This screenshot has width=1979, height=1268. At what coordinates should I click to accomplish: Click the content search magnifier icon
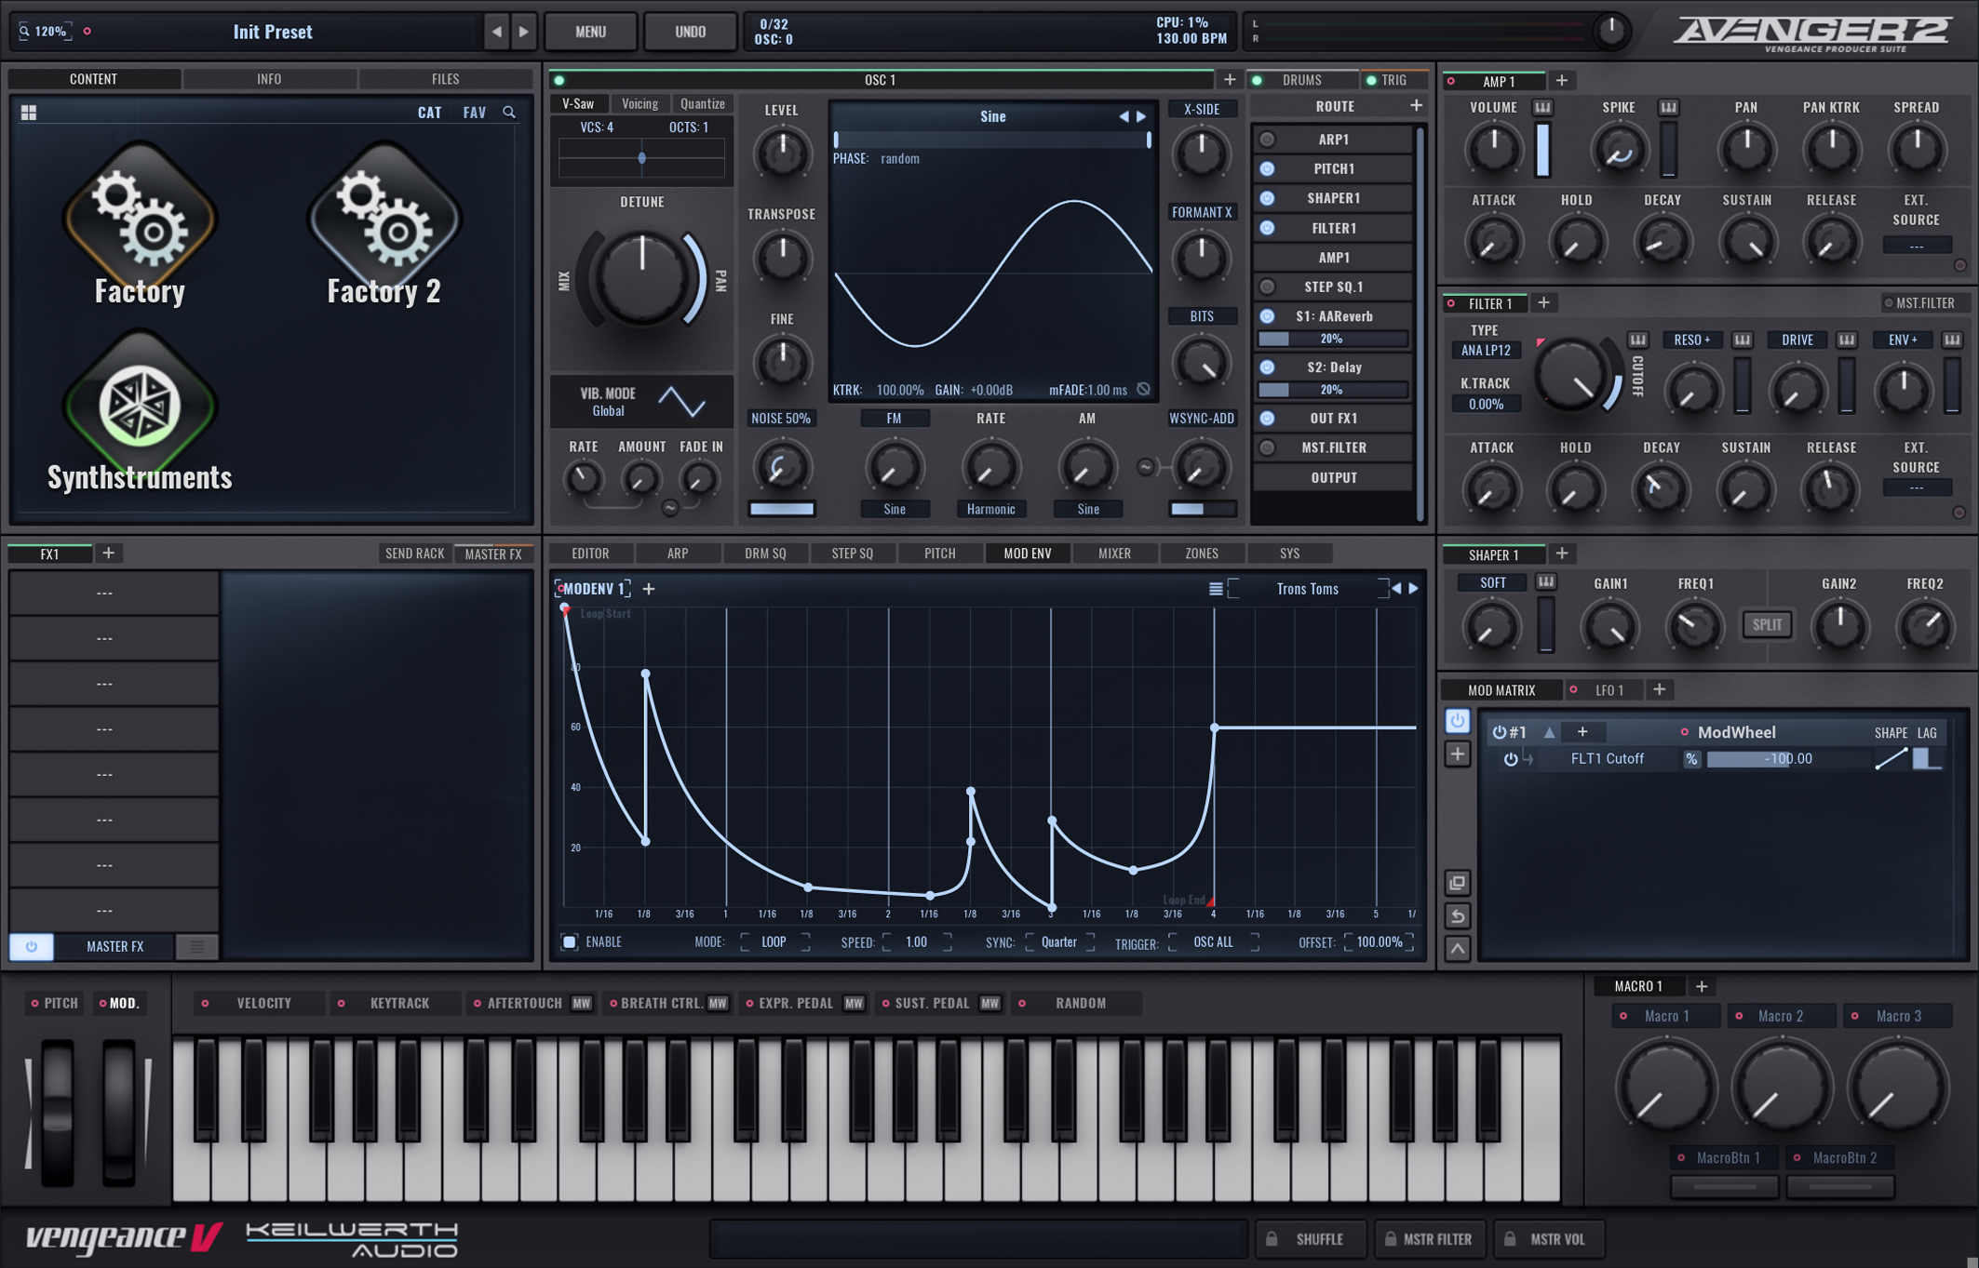point(509,113)
